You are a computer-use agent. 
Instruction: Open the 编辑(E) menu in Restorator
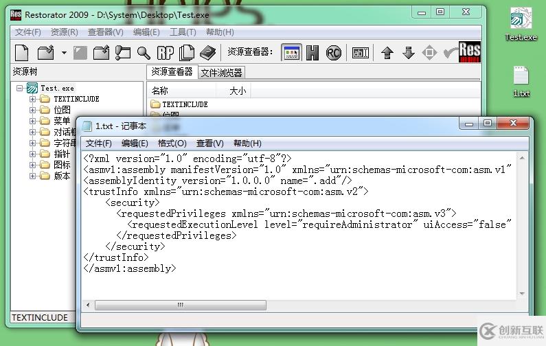(146, 32)
